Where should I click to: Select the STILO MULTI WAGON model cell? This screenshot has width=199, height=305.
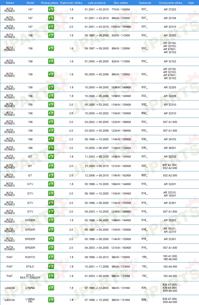(x=30, y=276)
